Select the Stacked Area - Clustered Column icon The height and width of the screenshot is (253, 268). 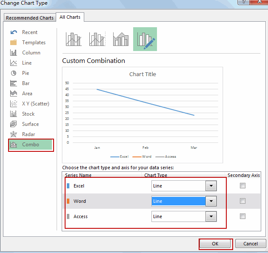tap(121, 39)
